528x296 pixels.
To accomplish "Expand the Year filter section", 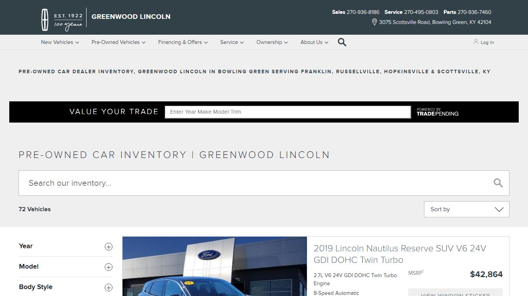I will 66,246.
